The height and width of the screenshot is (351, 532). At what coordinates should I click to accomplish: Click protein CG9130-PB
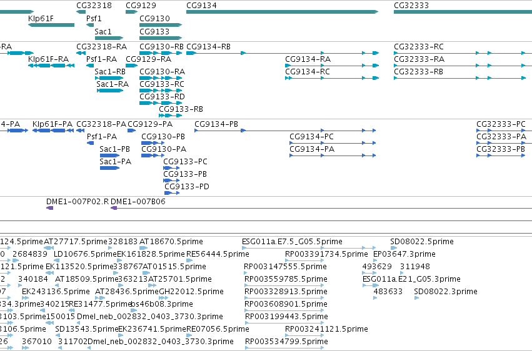coord(153,143)
